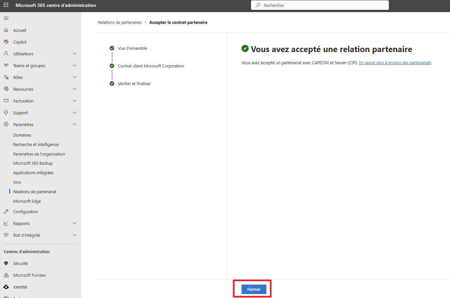Click the green success checkmark beside heading
The width and height of the screenshot is (450, 298).
point(245,48)
